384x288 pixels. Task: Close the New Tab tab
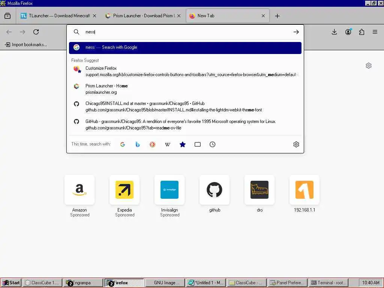click(263, 16)
